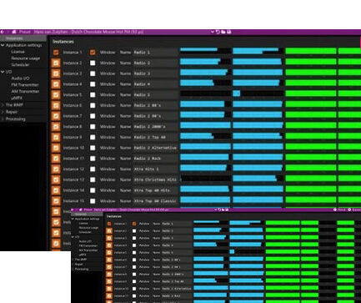Open Scheduler in the smaller window's sidebar
Viewport: 361px width, 303px height.
coord(85,232)
